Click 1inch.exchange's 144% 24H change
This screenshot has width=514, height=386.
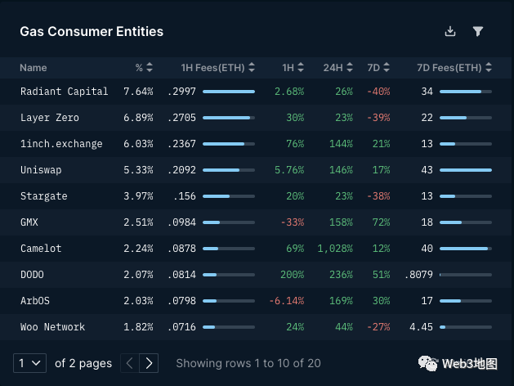[341, 144]
